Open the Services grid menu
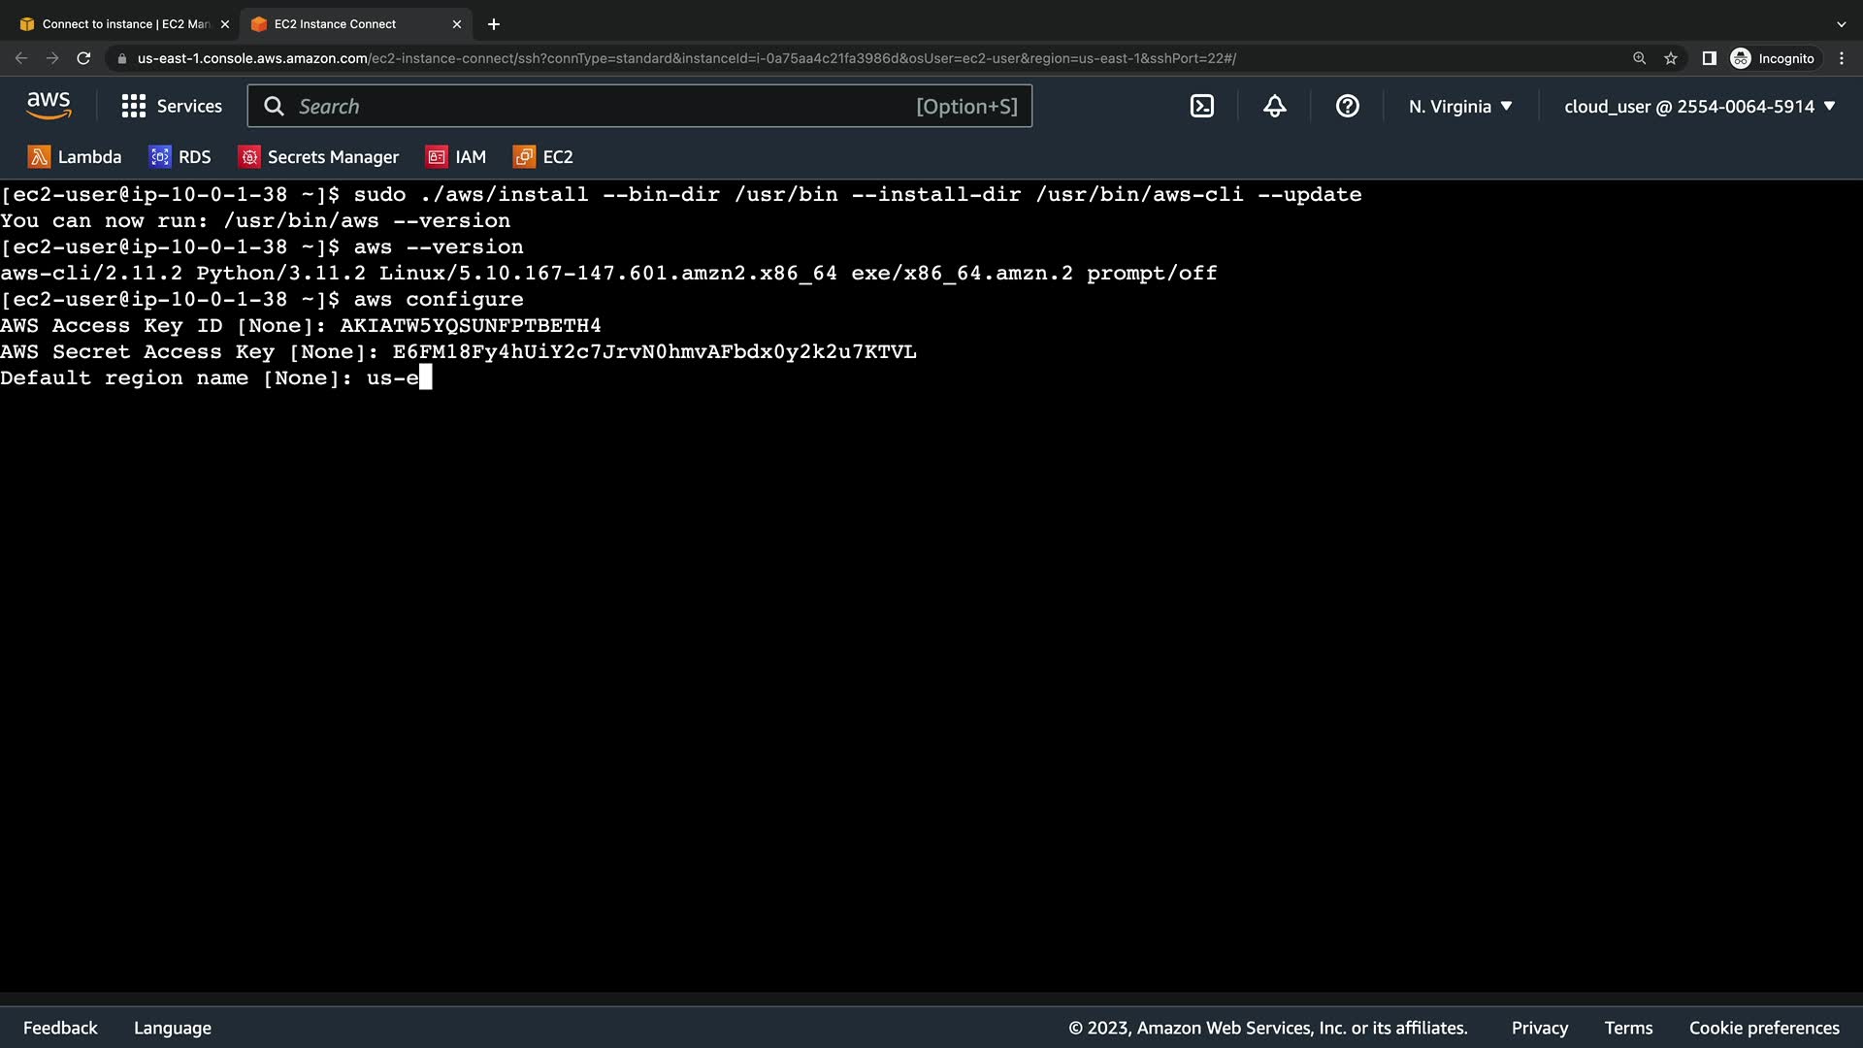Viewport: 1863px width, 1048px height. coord(172,107)
